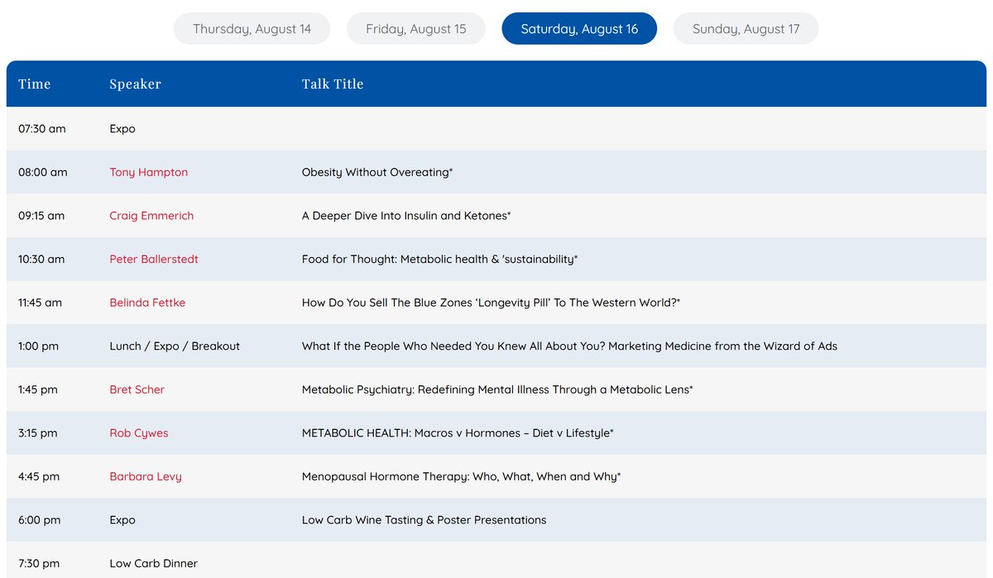Viewport: 993px width, 578px height.
Task: Visit Bret Scher speaker page
Action: click(137, 389)
